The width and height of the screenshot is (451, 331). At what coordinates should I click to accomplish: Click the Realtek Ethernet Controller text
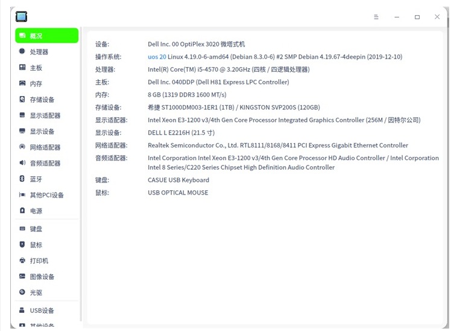[278, 146]
